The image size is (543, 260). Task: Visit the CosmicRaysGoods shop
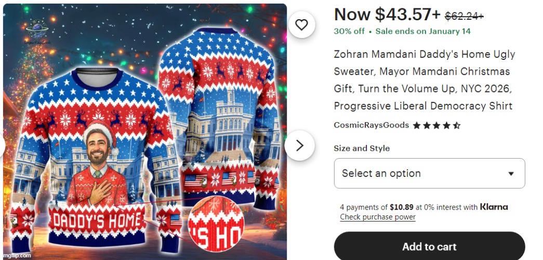371,125
